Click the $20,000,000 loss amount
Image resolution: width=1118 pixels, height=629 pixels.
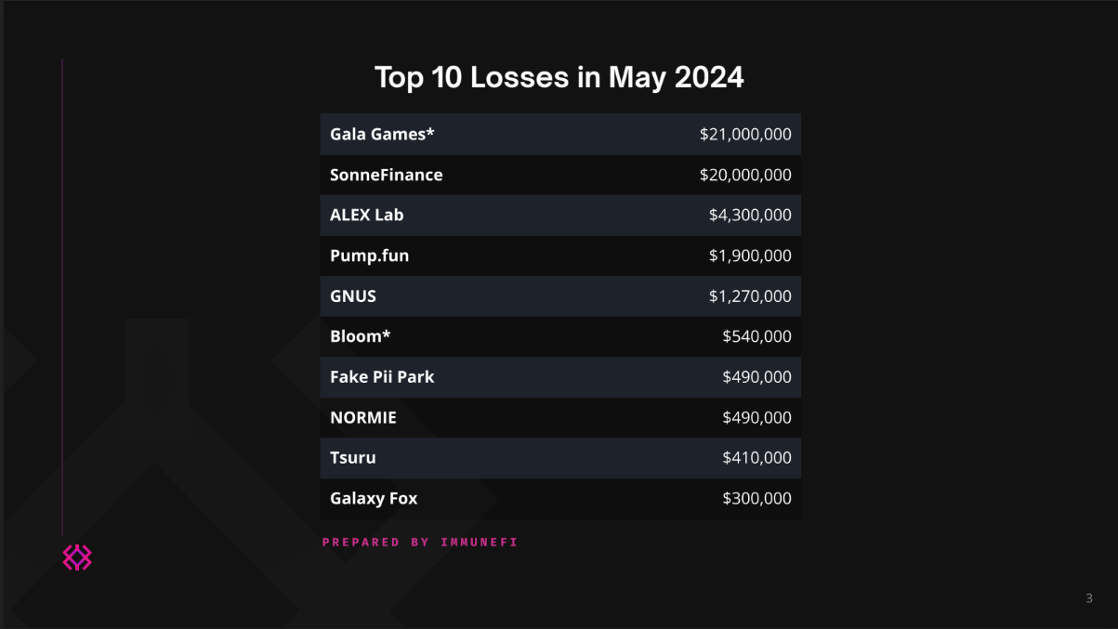[x=745, y=175]
